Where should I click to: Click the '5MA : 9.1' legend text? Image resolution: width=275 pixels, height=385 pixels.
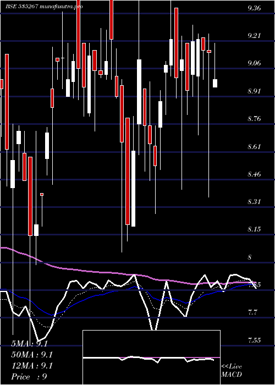29,344
